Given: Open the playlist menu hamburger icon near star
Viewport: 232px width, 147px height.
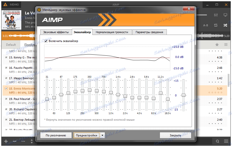Looking at the screenshot, I should point(226,45).
